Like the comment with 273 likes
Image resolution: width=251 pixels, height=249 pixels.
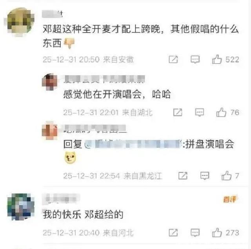[x=217, y=233]
